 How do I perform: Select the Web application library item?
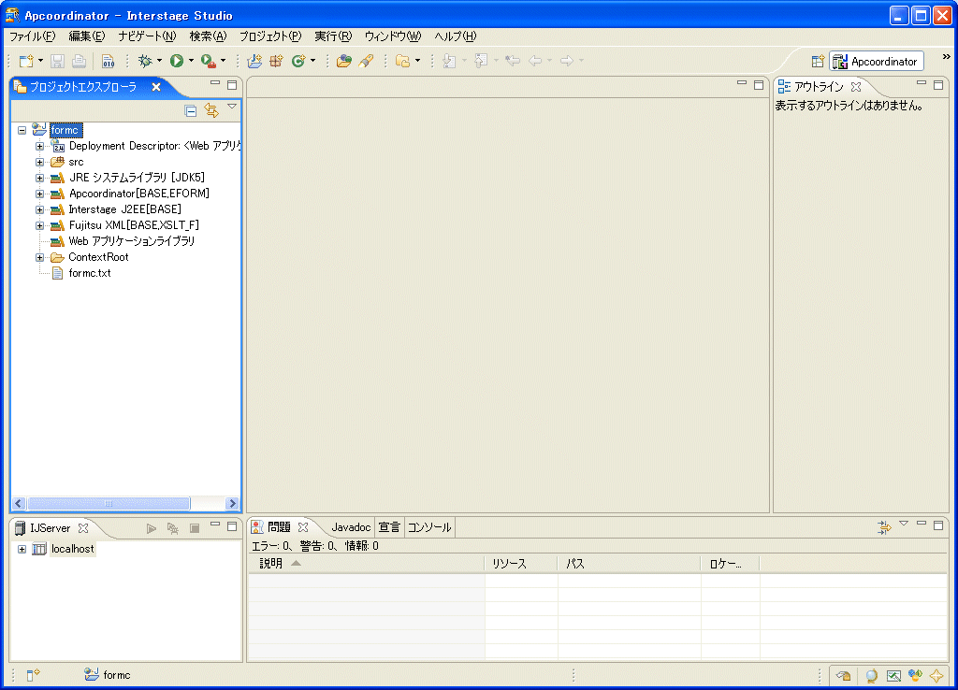pos(132,241)
